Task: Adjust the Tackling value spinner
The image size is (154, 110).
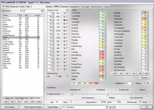Action: point(105,52)
